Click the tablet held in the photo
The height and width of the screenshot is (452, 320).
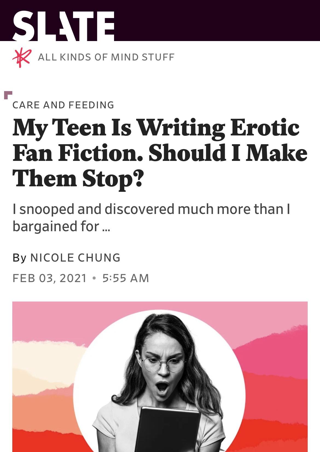tap(170, 430)
